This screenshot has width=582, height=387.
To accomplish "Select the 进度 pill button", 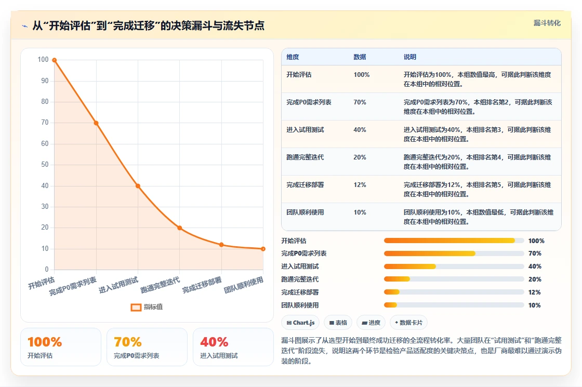I will (x=371, y=323).
